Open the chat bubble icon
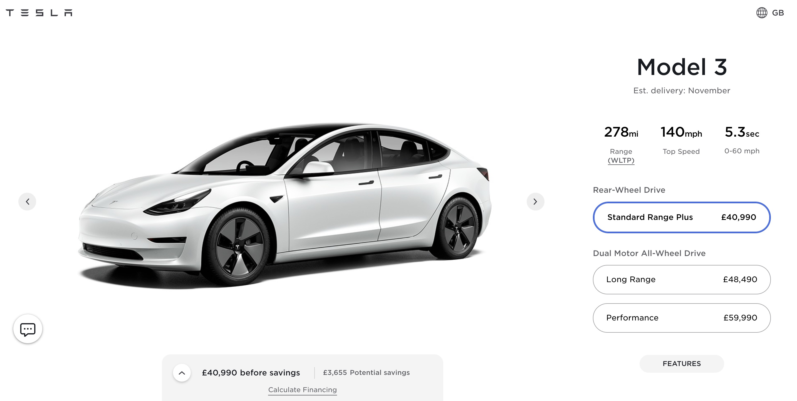 pyautogui.click(x=28, y=329)
